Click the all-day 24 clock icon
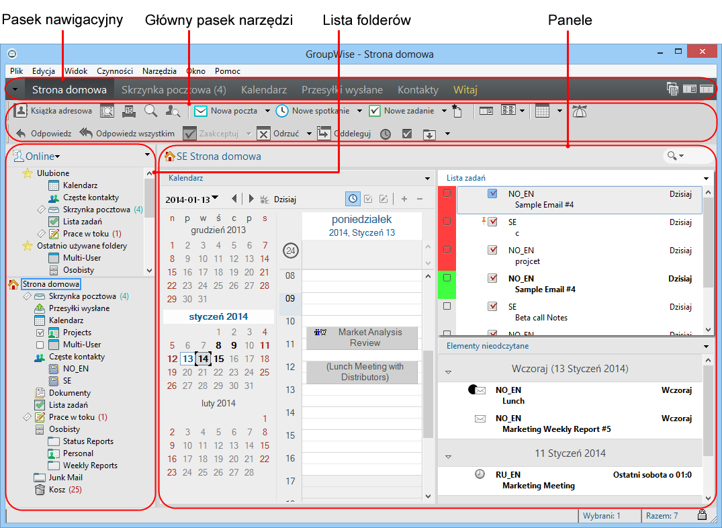 click(x=291, y=251)
